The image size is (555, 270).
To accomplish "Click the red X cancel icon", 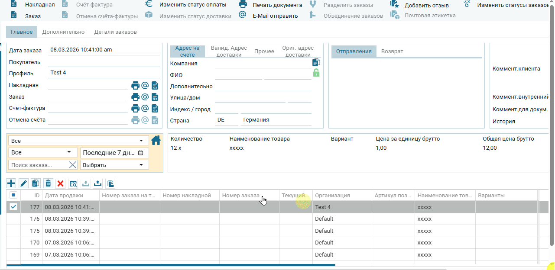I will (x=60, y=183).
